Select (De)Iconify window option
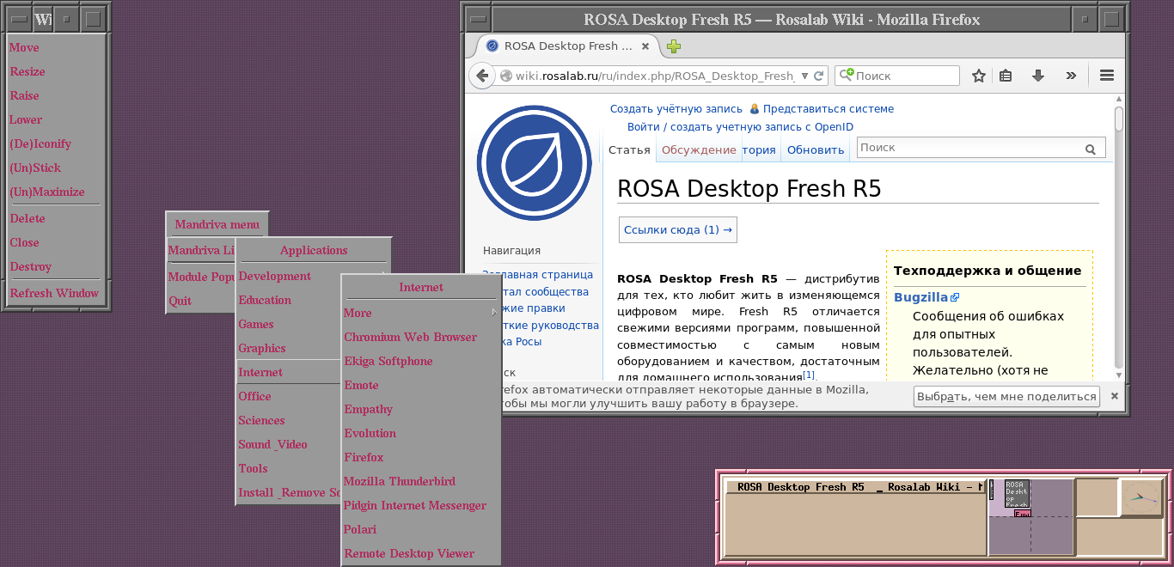Viewport: 1174px width, 567px height. 55,144
